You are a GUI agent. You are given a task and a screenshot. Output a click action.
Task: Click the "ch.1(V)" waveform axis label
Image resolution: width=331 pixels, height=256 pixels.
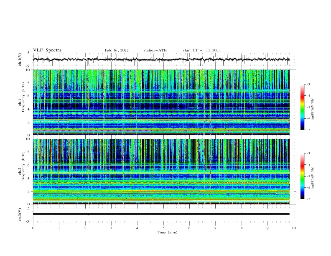coord(20,59)
